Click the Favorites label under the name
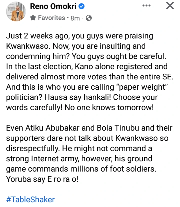This screenshot has width=180, height=207. [51, 18]
